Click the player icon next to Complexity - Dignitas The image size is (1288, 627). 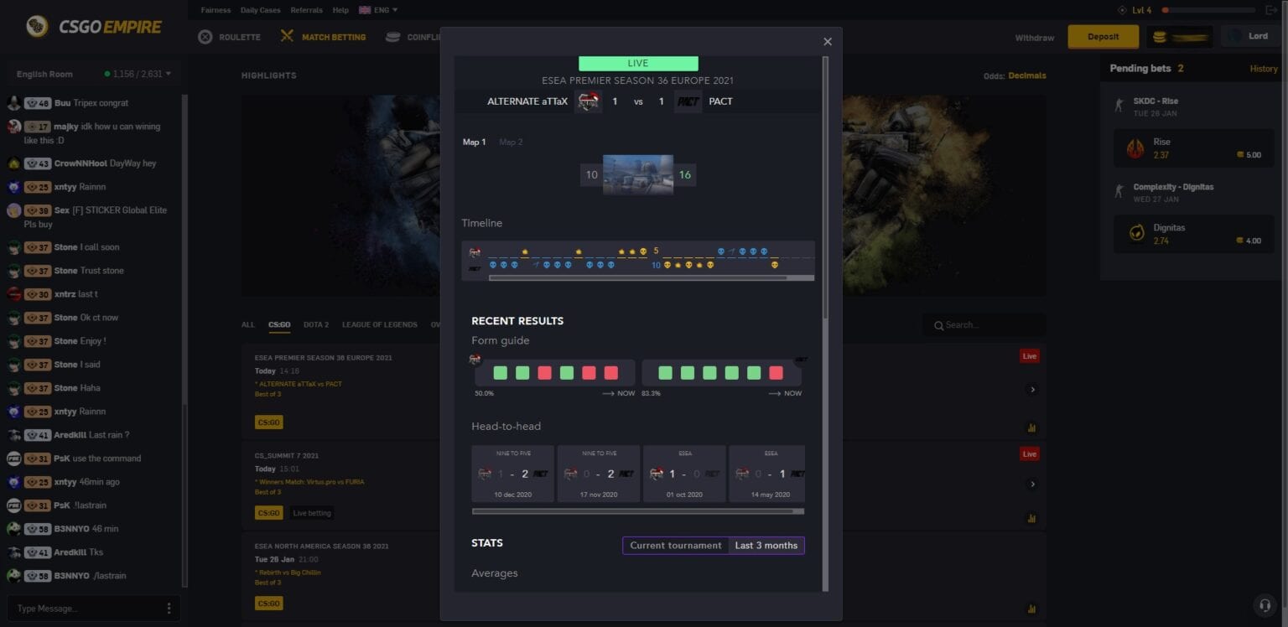click(1119, 192)
